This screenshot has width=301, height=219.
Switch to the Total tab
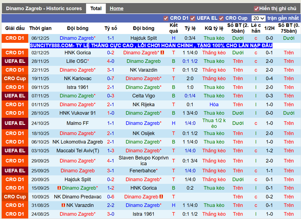[96, 8]
